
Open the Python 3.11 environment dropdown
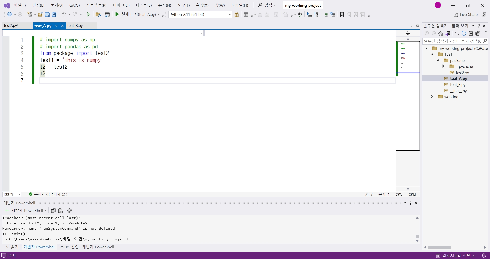pyautogui.click(x=229, y=14)
